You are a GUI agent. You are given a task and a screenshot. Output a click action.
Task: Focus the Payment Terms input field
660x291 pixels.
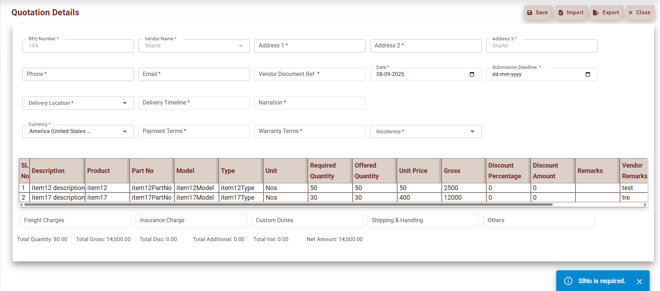pos(194,131)
